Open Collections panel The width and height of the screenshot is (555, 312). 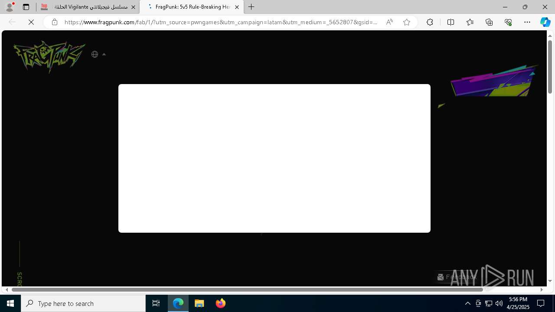[x=489, y=22]
